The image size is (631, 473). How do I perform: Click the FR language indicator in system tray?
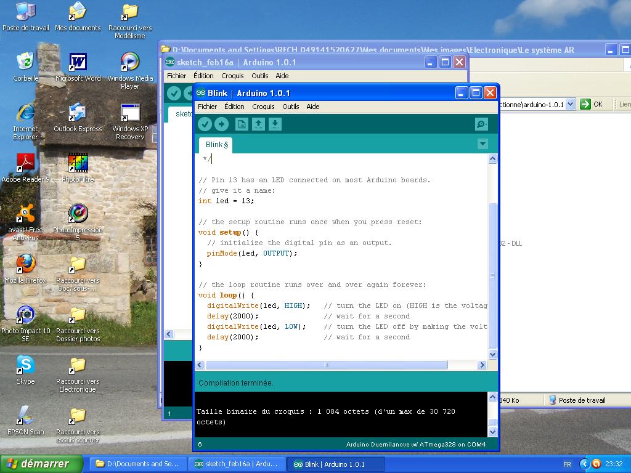pos(567,464)
